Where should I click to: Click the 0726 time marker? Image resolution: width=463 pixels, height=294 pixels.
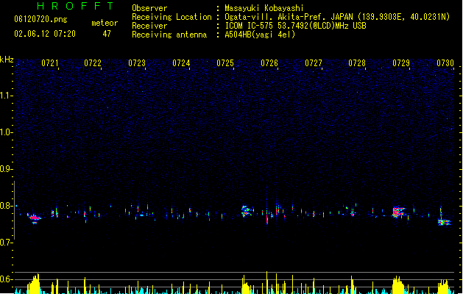pyautogui.click(x=269, y=63)
